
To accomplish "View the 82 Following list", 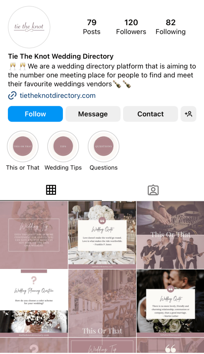I will [170, 27].
